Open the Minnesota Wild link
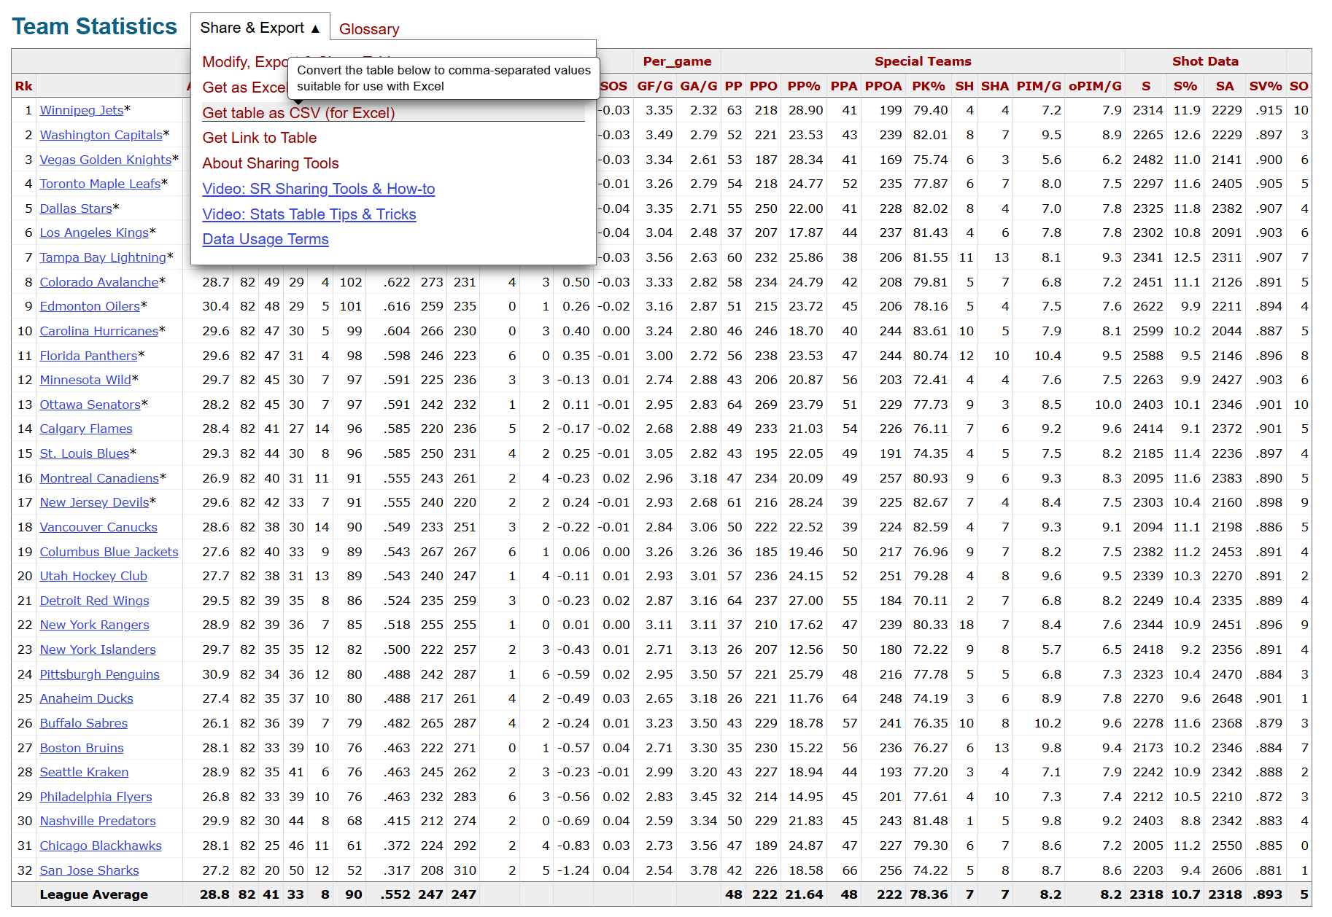 pos(85,380)
